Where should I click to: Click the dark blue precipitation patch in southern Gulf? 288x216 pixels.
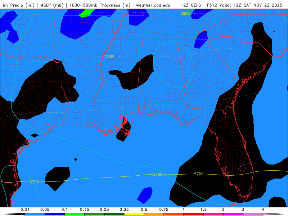pos(145,195)
